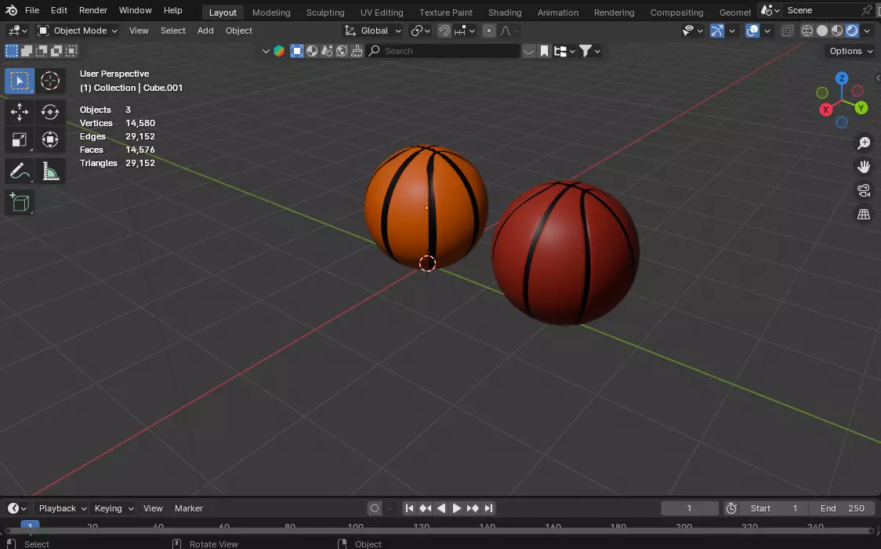Switch to solid viewport shading
Viewport: 881px width, 549px height.
point(822,31)
